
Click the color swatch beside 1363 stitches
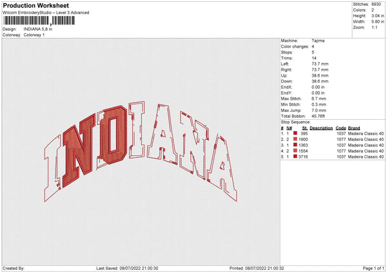[x=295, y=145]
